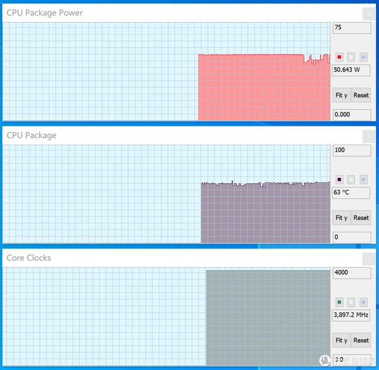Click Reset in Core Clocks graph

tap(361, 340)
